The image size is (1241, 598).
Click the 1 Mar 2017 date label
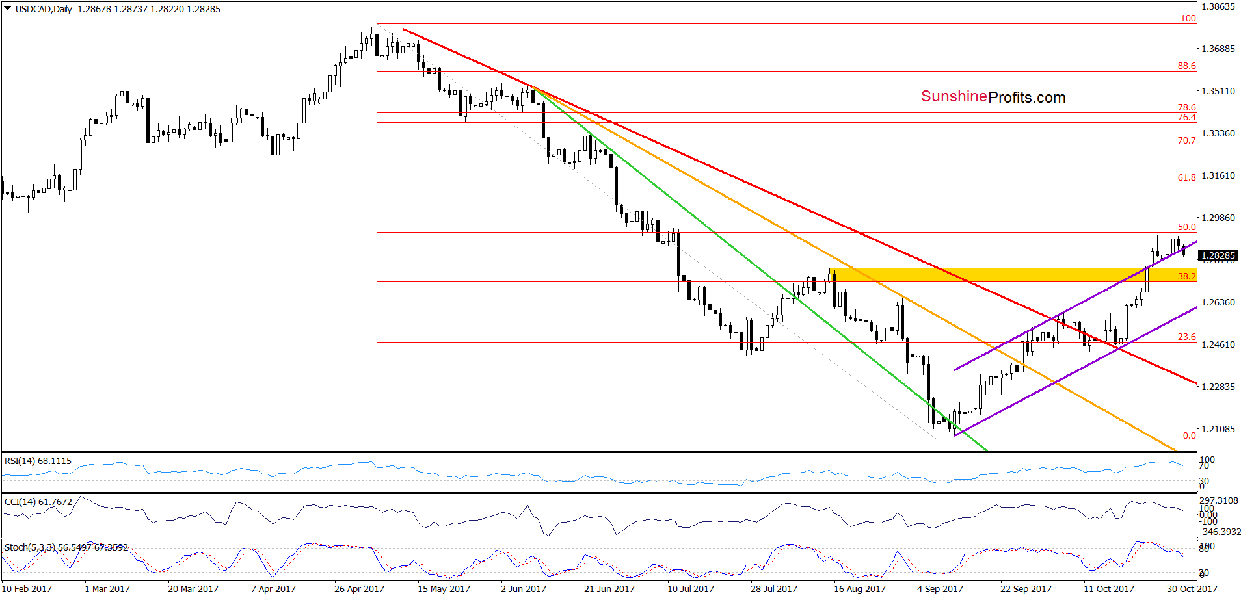[107, 589]
